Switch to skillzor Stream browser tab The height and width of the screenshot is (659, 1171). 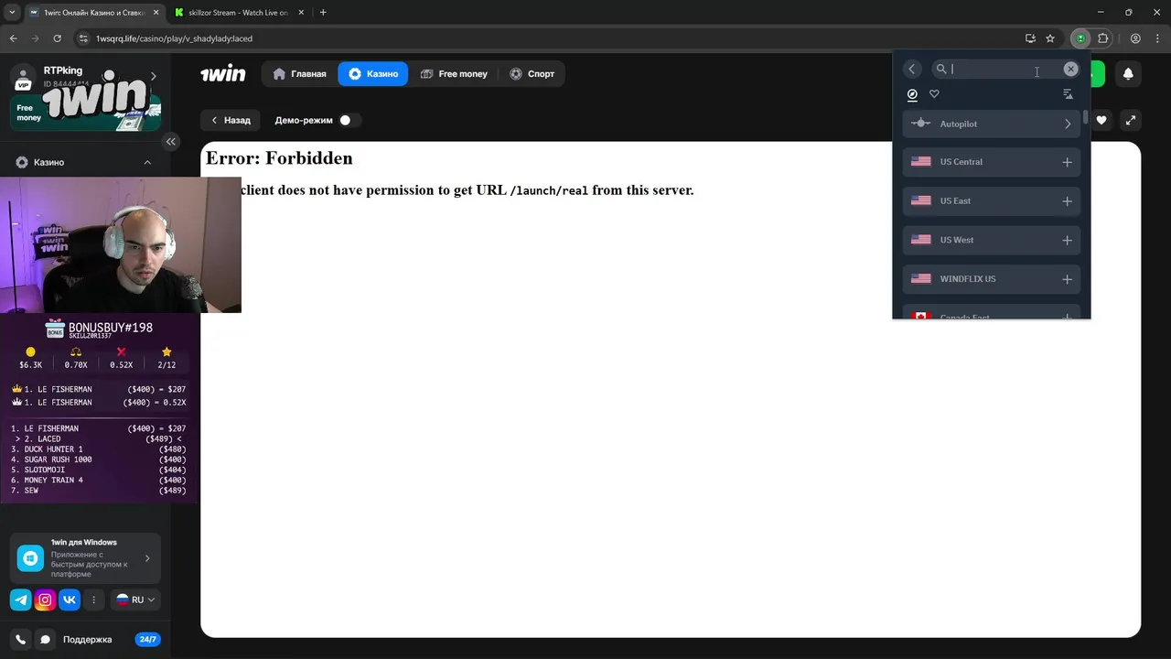237,13
